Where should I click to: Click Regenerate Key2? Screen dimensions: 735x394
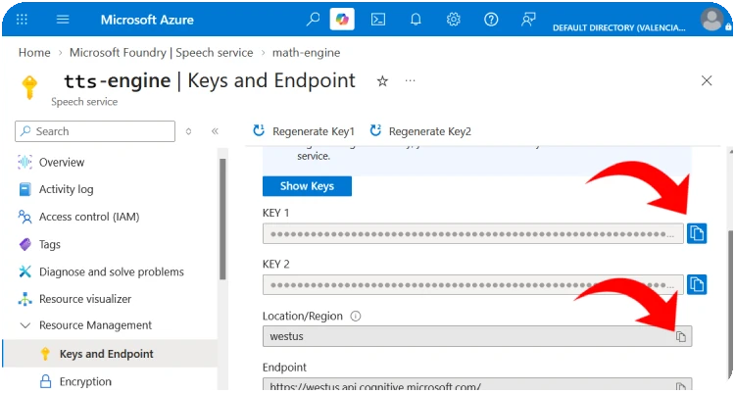420,131
